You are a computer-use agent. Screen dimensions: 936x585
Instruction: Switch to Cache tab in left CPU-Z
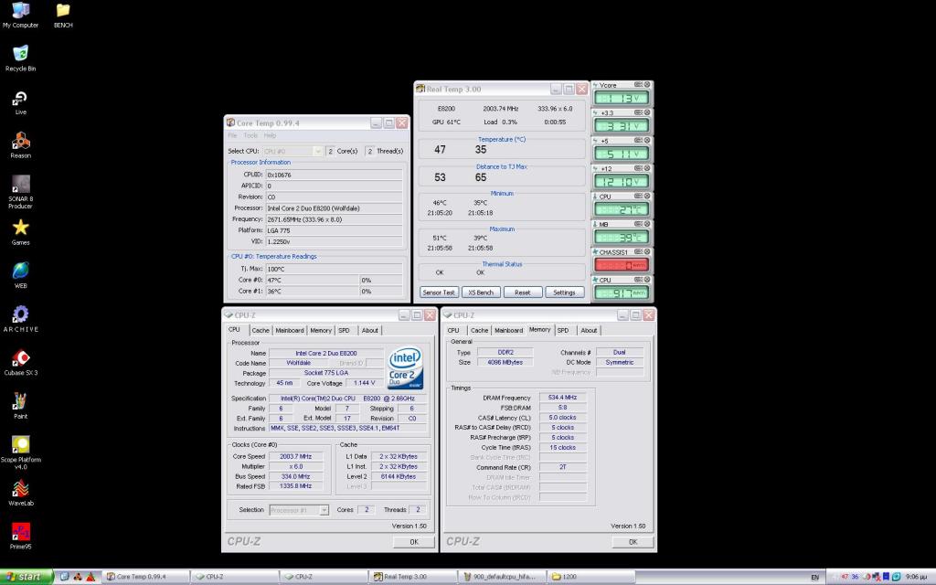(261, 330)
